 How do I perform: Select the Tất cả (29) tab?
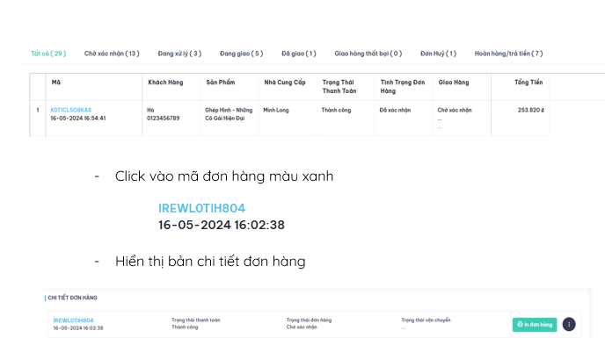48,54
